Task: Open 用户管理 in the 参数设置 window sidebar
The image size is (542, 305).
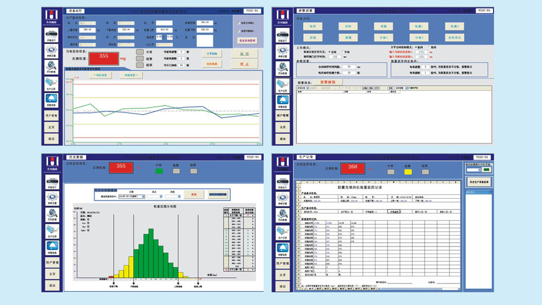Action: click(x=283, y=116)
